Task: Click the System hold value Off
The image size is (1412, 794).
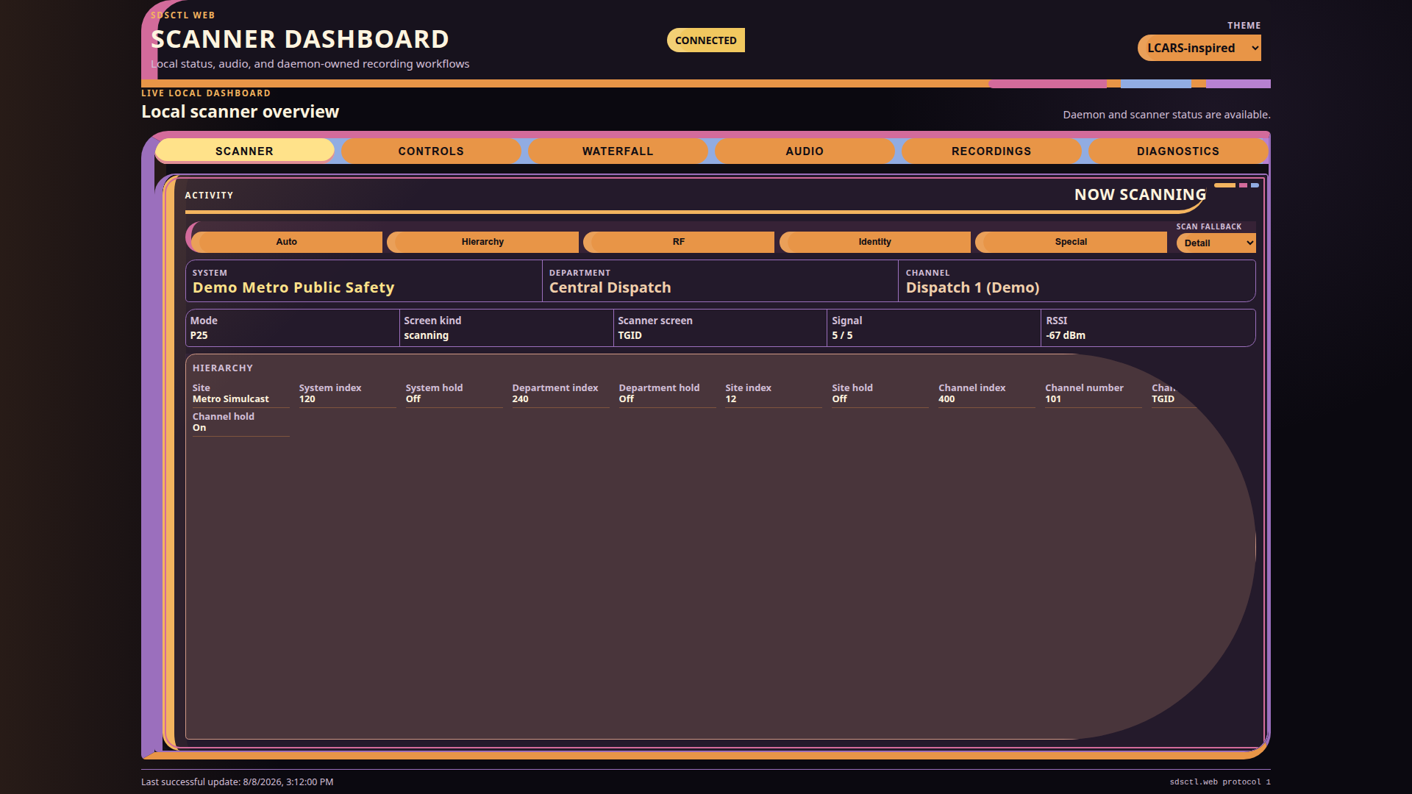Action: tap(413, 399)
